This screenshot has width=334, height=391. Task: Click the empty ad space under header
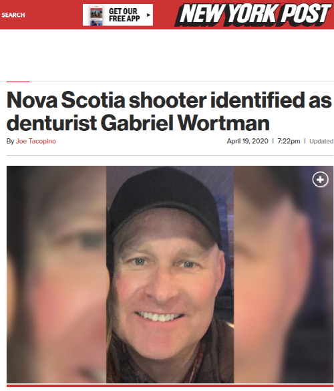click(x=167, y=55)
